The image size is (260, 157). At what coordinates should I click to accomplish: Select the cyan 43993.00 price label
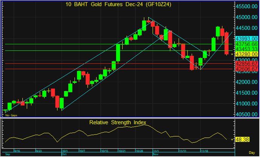[246, 38]
